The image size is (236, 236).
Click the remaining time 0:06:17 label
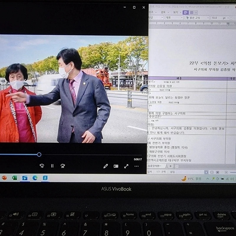point(138,159)
